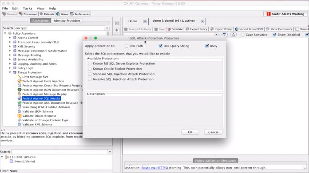Screen dimensions: 309x173
Task: Open the View menu
Action: point(40,8)
